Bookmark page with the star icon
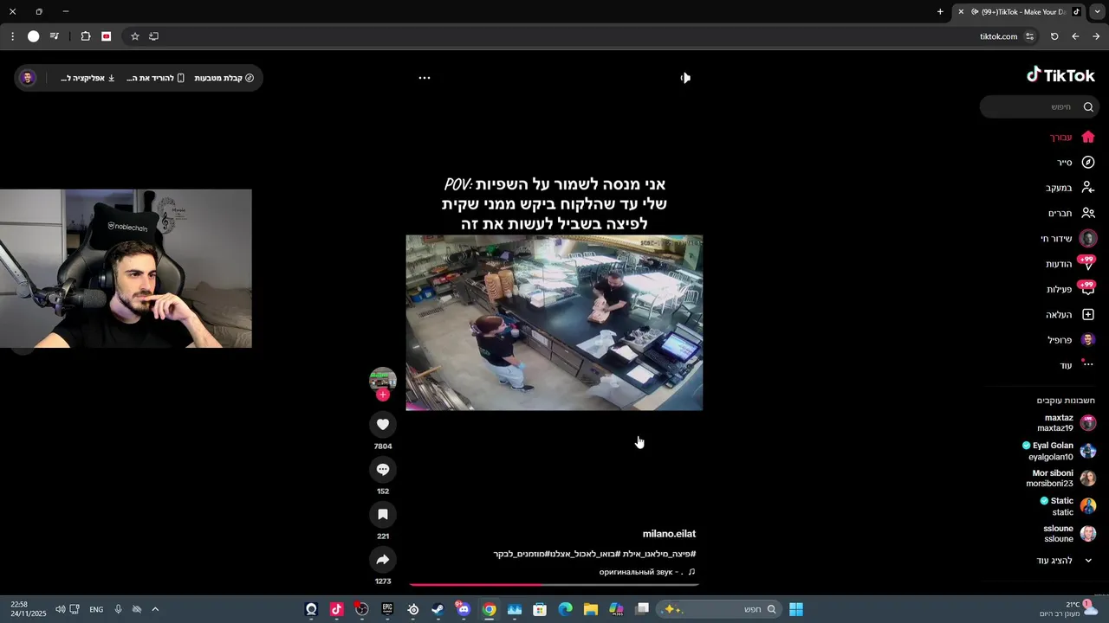Image resolution: width=1109 pixels, height=623 pixels. pyautogui.click(x=135, y=36)
